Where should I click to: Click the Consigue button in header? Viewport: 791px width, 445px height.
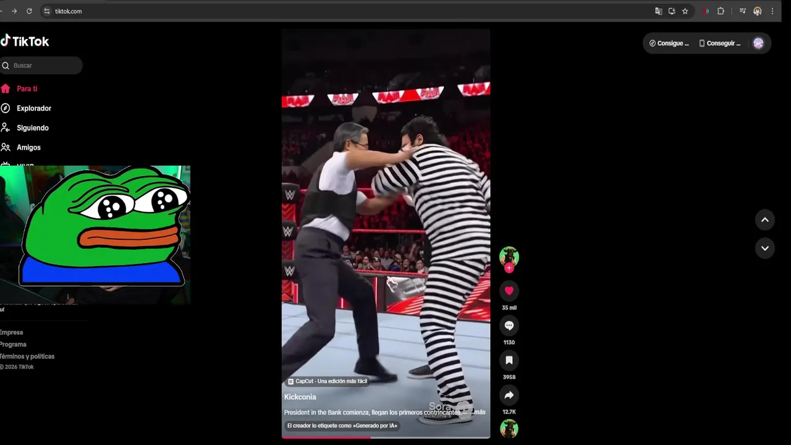[x=669, y=43]
